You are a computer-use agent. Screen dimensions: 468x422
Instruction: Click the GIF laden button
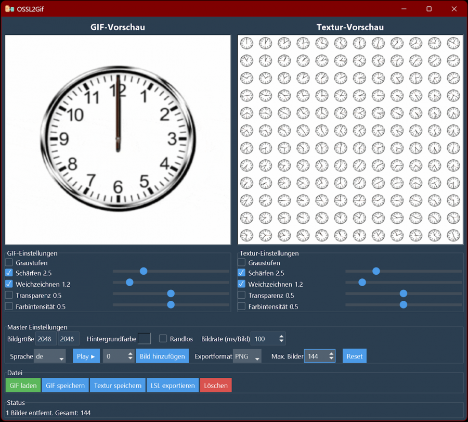[22, 386]
